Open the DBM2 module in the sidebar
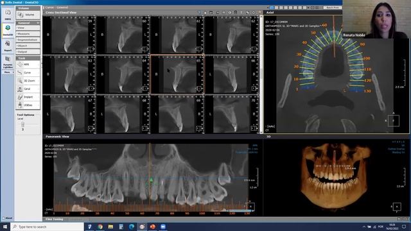The height and width of the screenshot is (231, 411). click(x=8, y=14)
